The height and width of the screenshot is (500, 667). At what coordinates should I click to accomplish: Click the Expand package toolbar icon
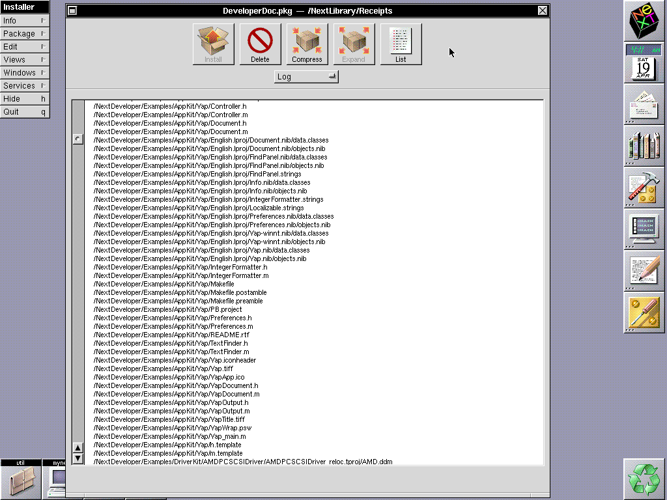point(354,43)
